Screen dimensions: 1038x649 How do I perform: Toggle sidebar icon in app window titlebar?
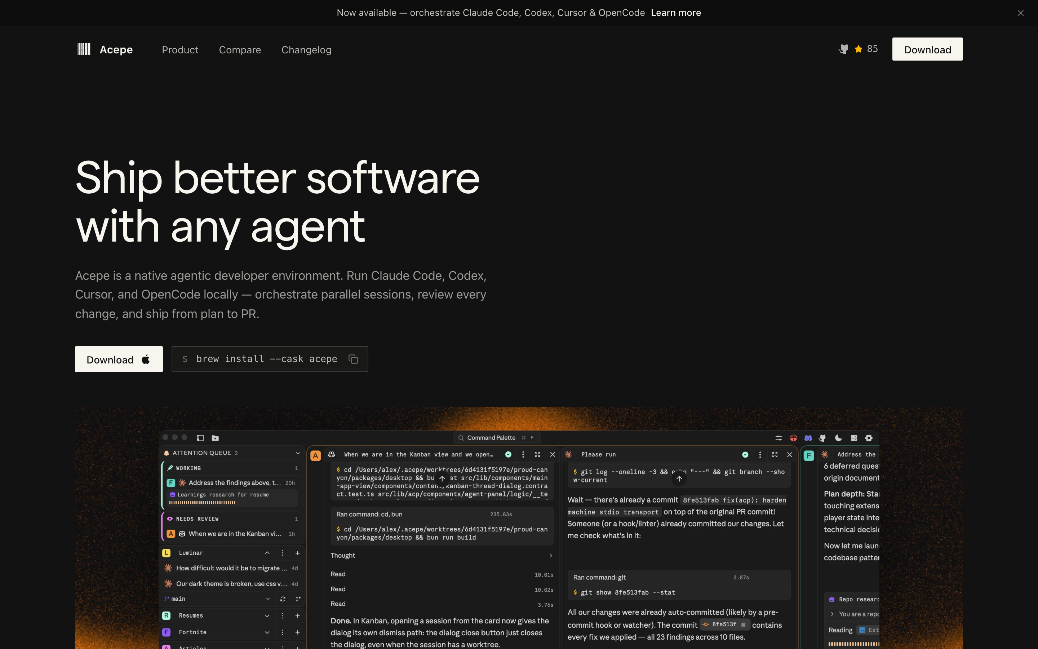pyautogui.click(x=200, y=438)
